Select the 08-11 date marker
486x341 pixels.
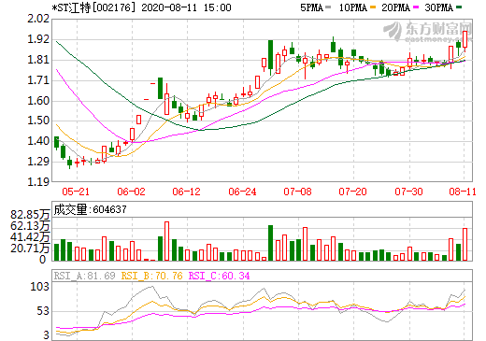point(463,192)
